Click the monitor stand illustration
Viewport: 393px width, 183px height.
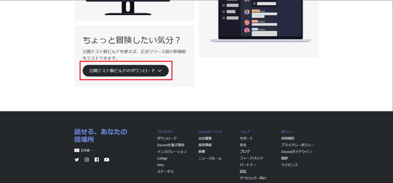[128, 7]
